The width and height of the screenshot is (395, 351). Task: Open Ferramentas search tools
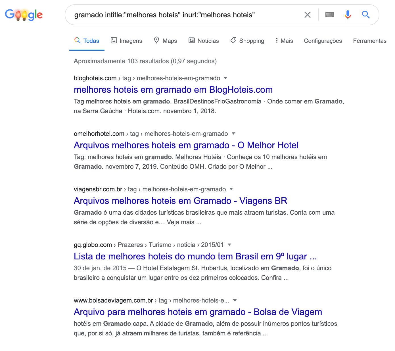tap(370, 41)
